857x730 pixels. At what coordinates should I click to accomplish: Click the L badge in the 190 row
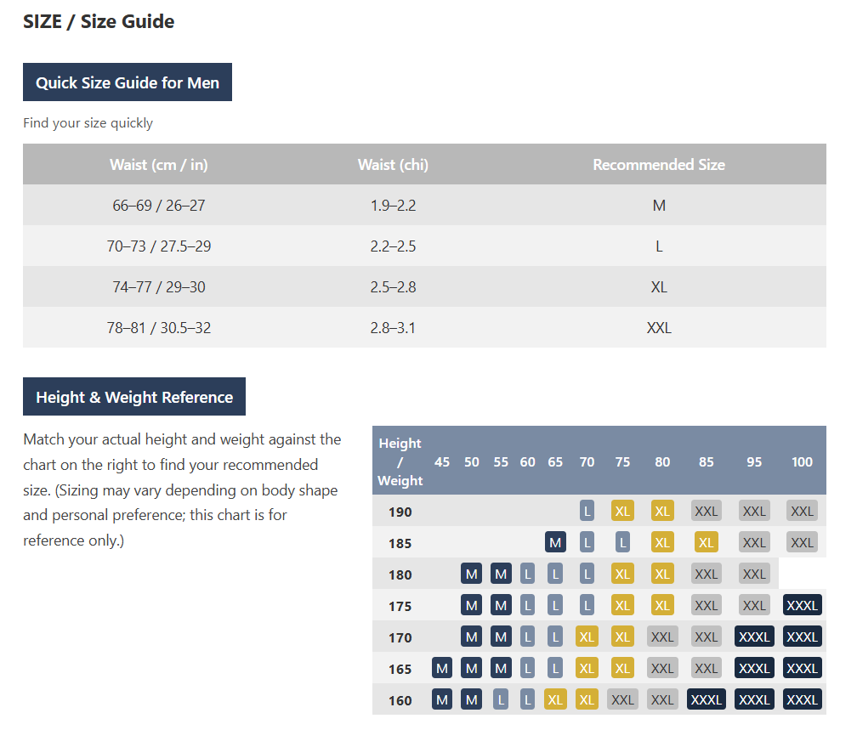(587, 511)
